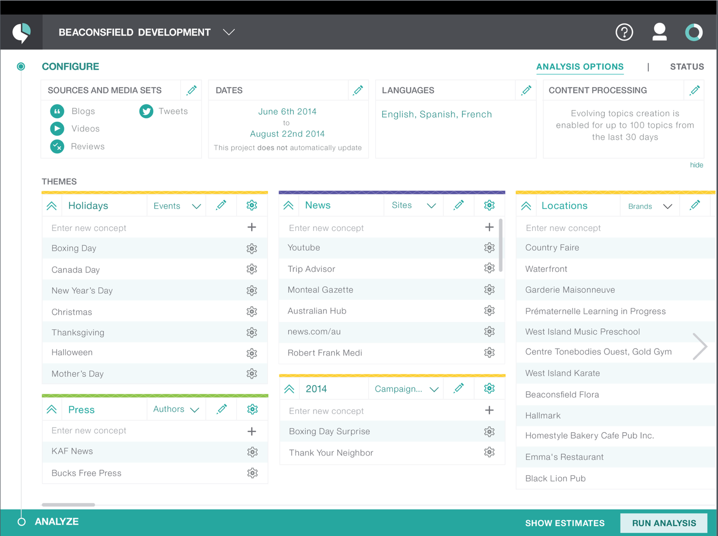
Task: Toggle the Blogs source icon
Action: coord(57,111)
